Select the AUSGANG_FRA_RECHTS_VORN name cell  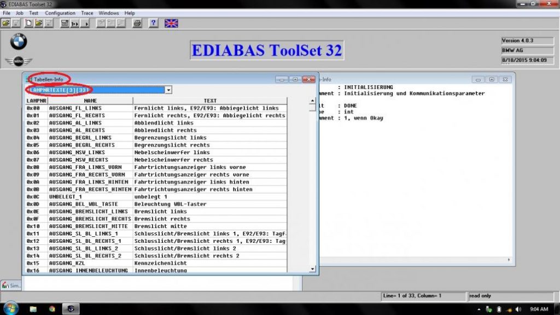click(x=90, y=174)
